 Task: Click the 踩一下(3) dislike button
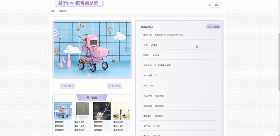tap(114, 86)
